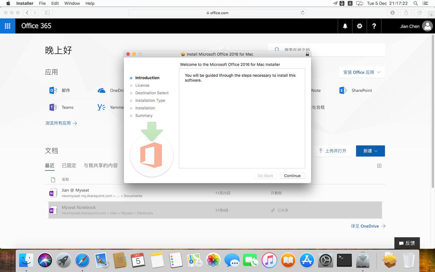
Task: Open notifications bell in Office 365 header
Action: (x=345, y=26)
